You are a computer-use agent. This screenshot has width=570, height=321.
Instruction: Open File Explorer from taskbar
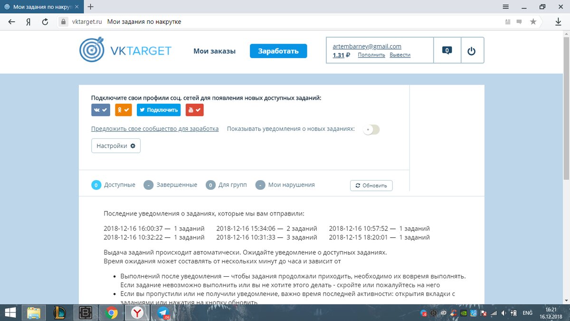coord(34,312)
